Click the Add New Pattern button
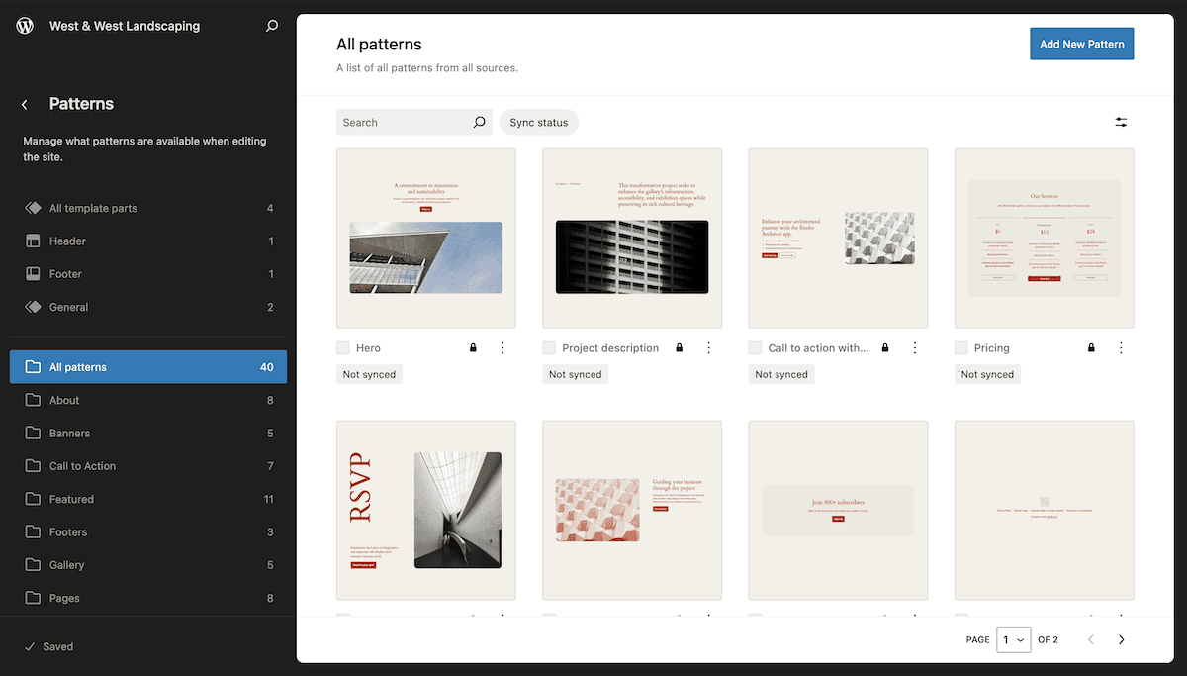 [1081, 44]
